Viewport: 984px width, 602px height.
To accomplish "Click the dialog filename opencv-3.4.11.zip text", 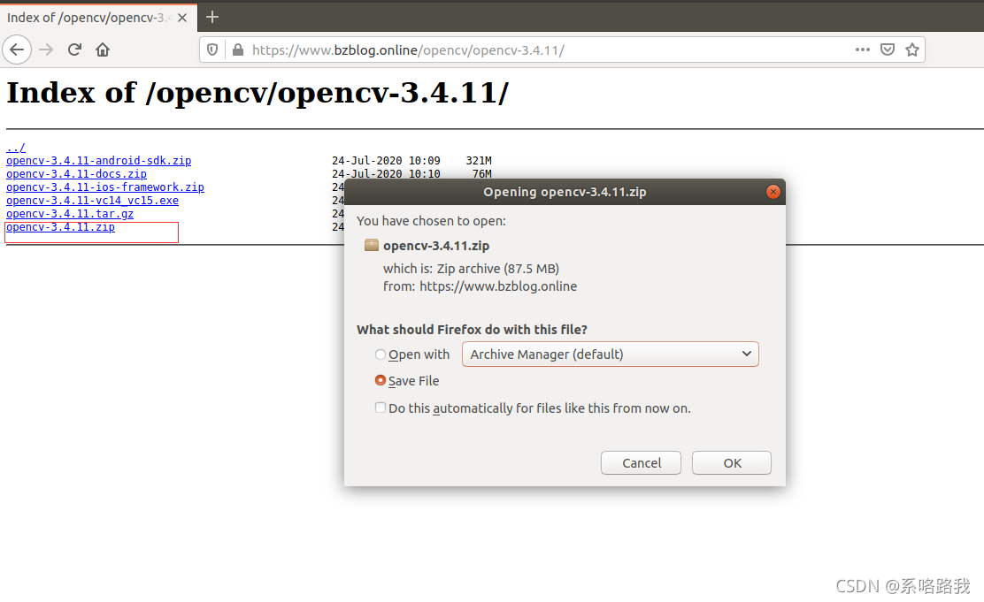I will [436, 246].
